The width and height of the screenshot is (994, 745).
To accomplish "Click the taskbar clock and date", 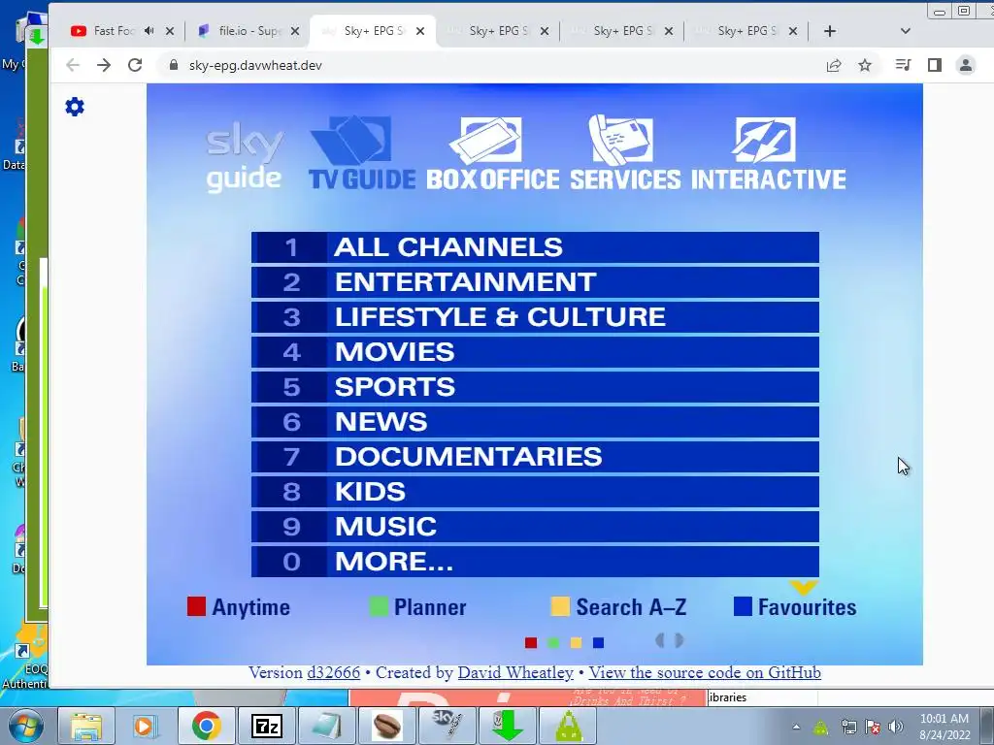I will 944,727.
